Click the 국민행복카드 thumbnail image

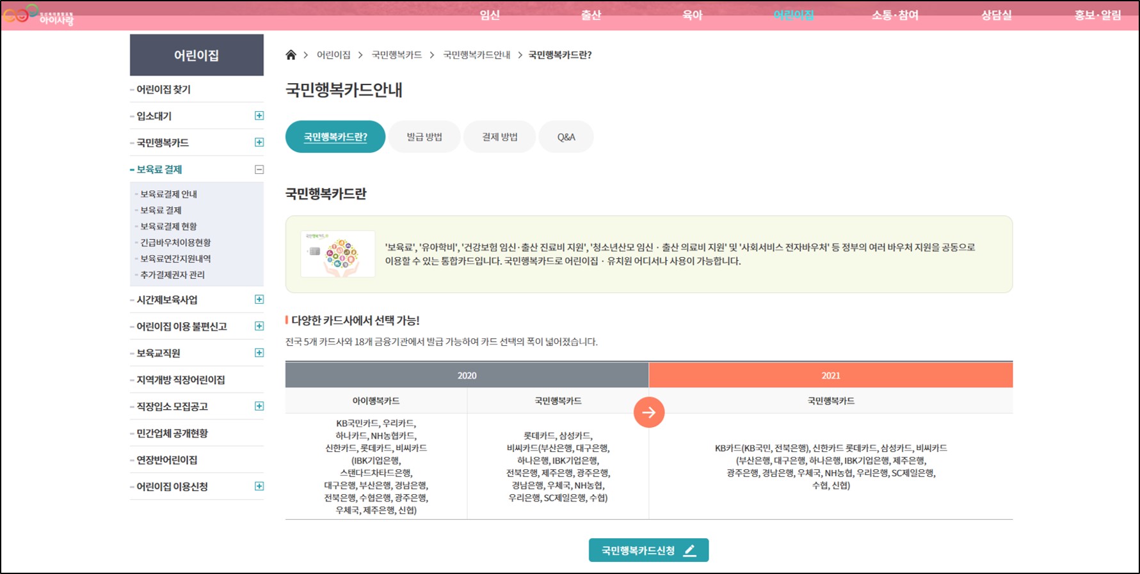click(x=338, y=254)
